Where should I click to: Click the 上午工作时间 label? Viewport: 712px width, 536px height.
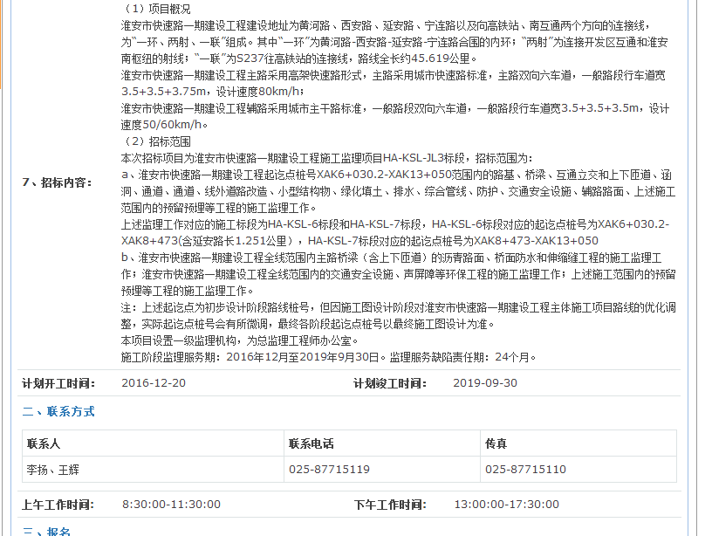[x=58, y=505]
